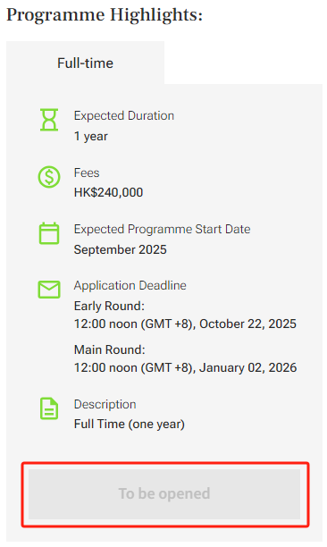Viewport: 327px width, 547px height.
Task: Click the envelope Application Deadline icon
Action: [49, 290]
